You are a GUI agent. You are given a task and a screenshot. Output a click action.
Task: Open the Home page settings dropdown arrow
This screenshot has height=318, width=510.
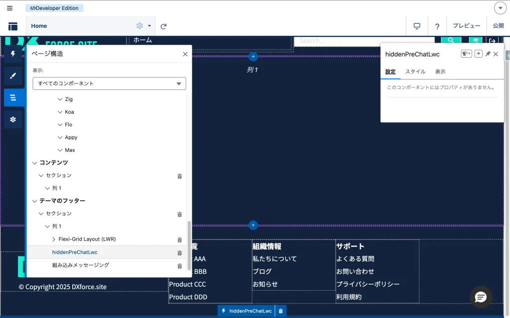pos(149,26)
